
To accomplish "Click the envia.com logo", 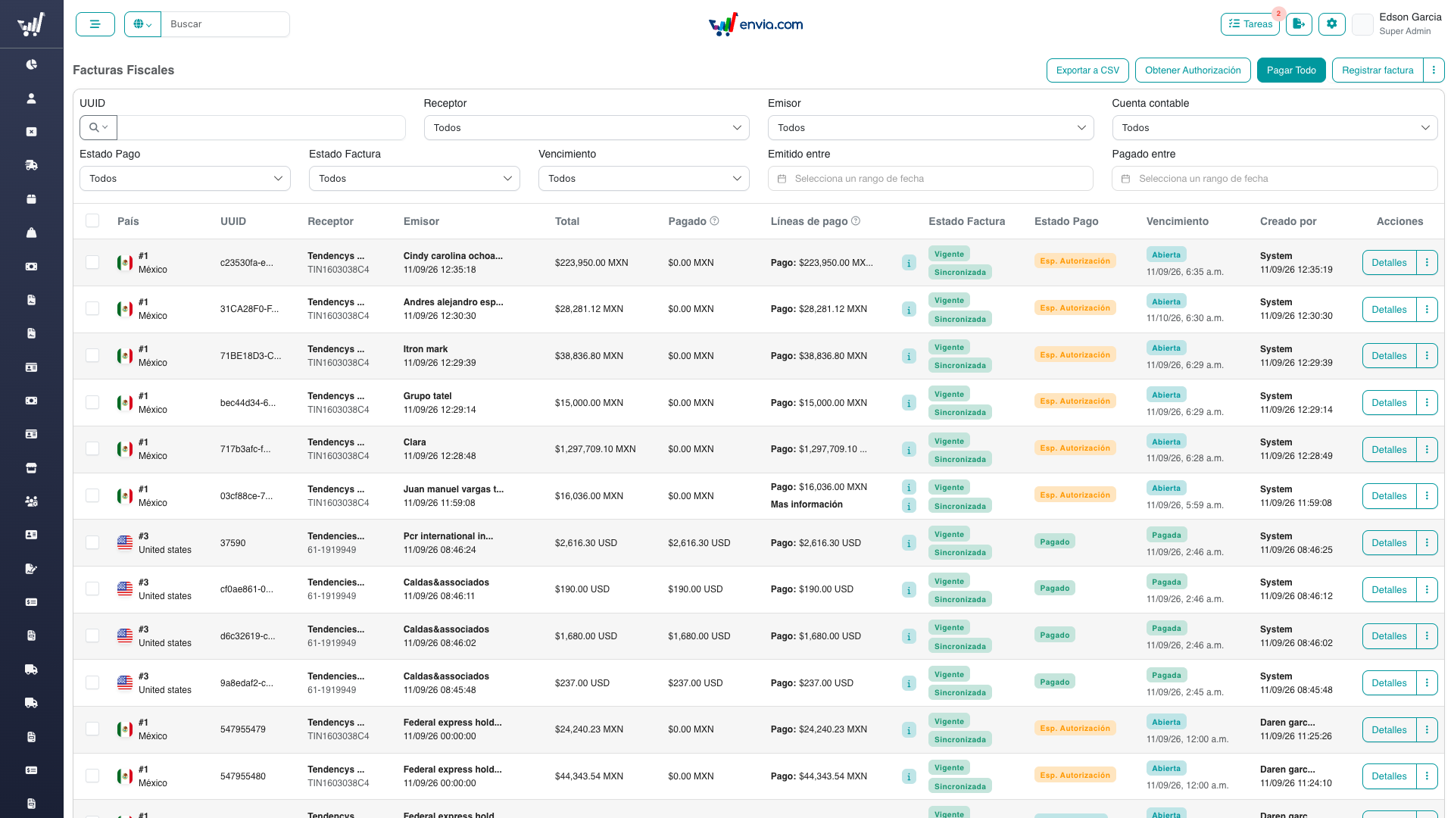I will [x=756, y=24].
